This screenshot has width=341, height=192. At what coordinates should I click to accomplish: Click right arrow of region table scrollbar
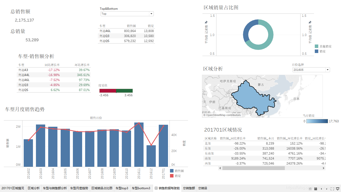[324, 168]
